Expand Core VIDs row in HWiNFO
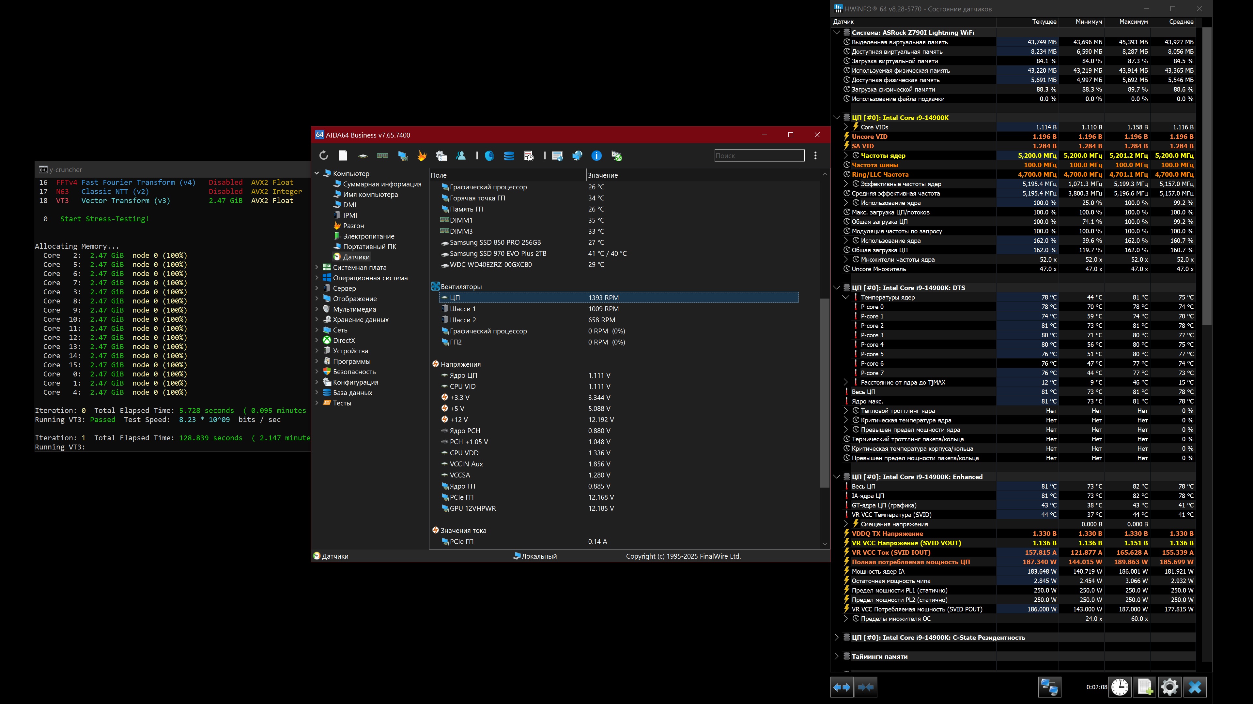The image size is (1253, 704). click(x=845, y=127)
